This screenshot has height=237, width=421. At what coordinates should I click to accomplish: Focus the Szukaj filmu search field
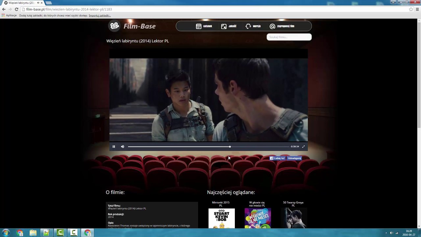pyautogui.click(x=289, y=37)
